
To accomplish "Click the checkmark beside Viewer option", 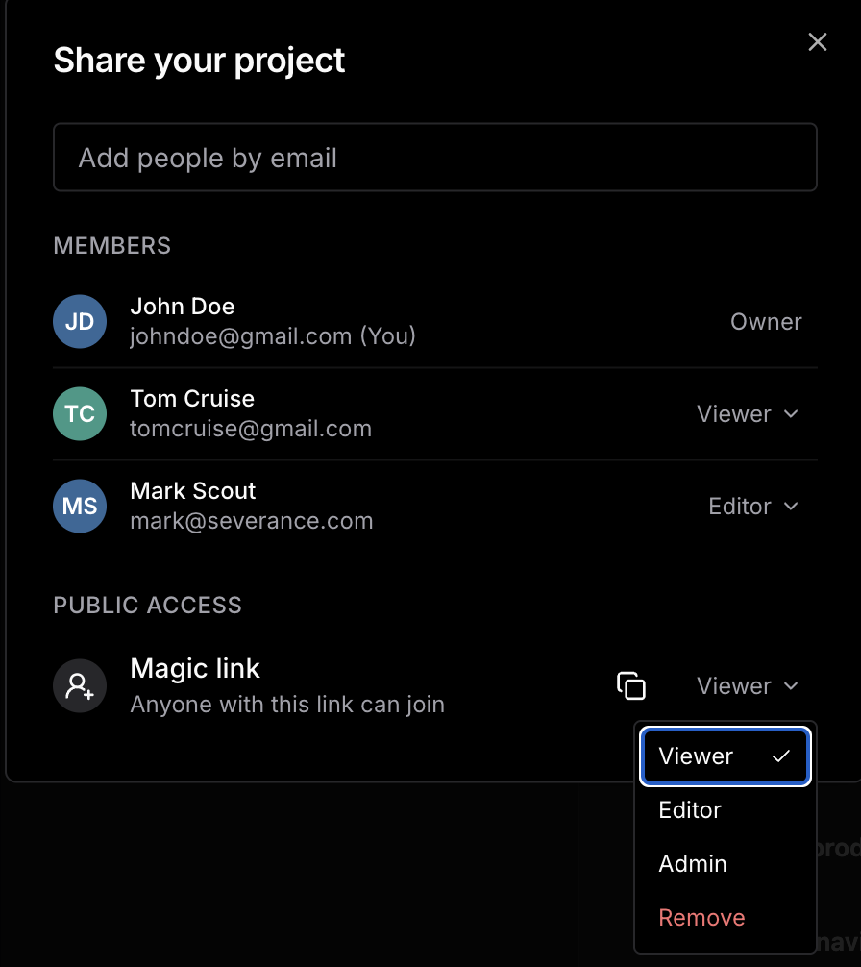I will (x=781, y=756).
